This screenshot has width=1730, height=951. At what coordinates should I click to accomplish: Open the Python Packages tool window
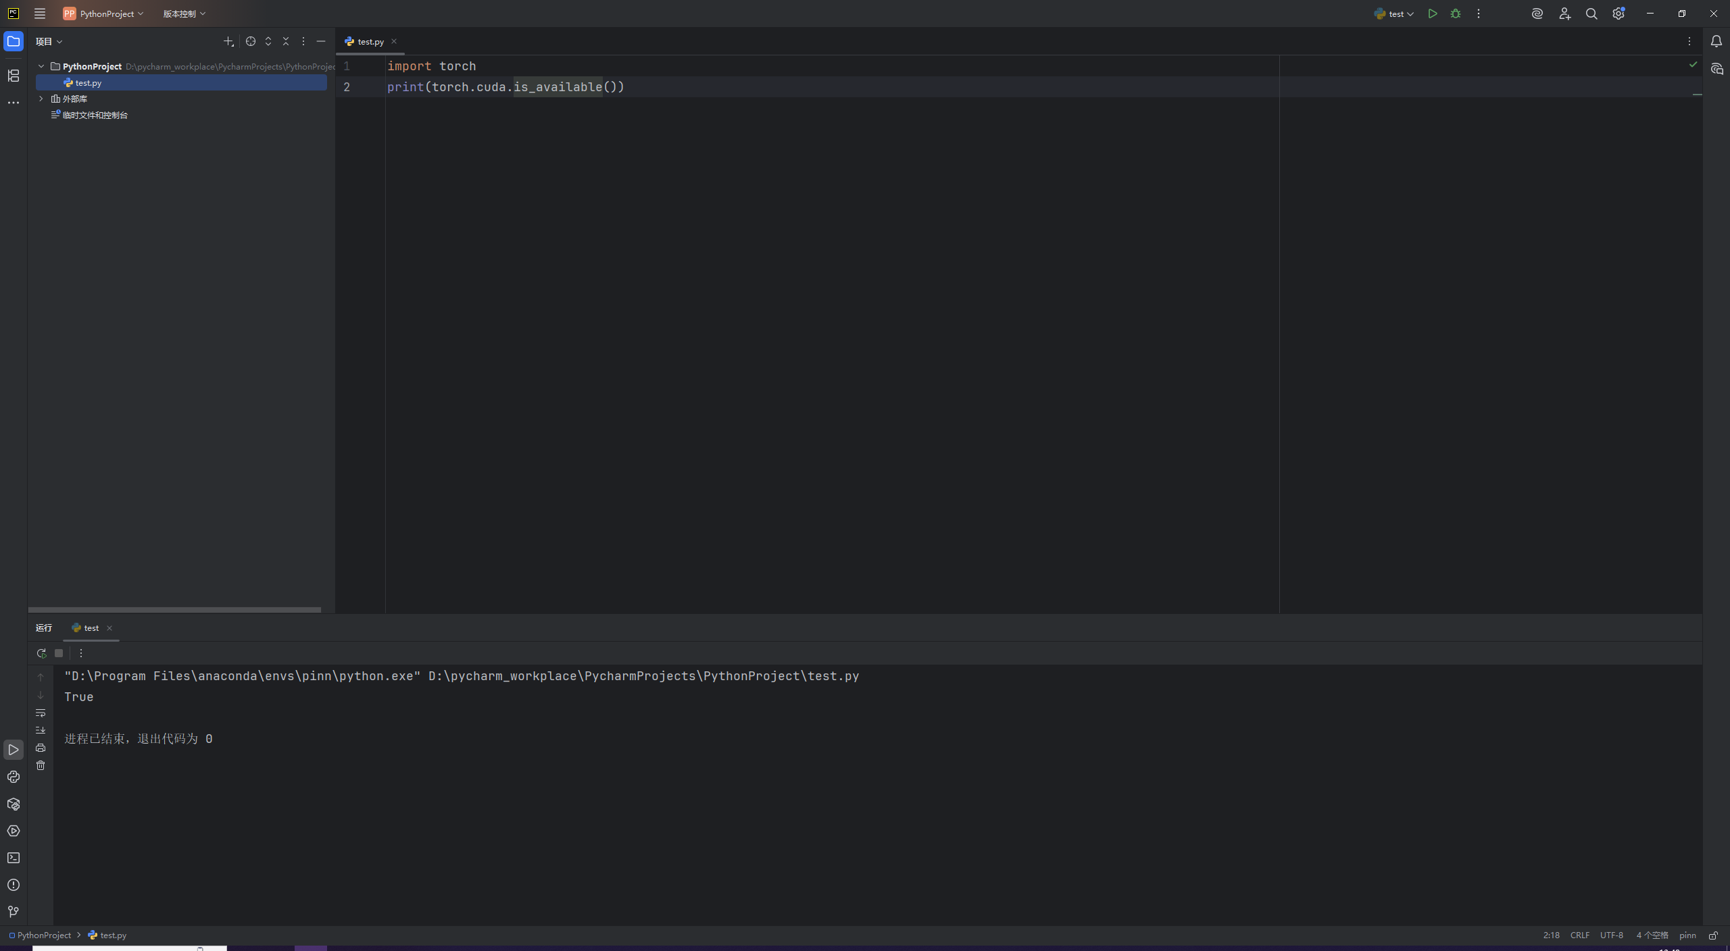pos(14,804)
